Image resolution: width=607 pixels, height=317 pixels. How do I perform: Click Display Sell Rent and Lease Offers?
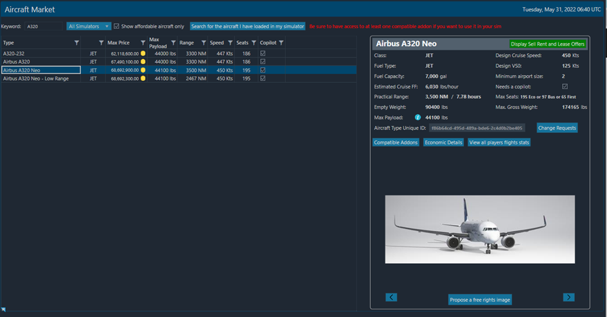point(547,44)
